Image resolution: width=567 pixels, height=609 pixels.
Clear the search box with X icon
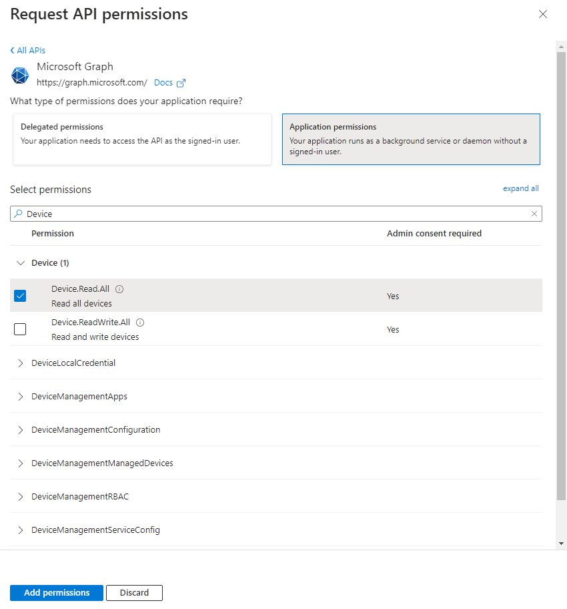[534, 214]
